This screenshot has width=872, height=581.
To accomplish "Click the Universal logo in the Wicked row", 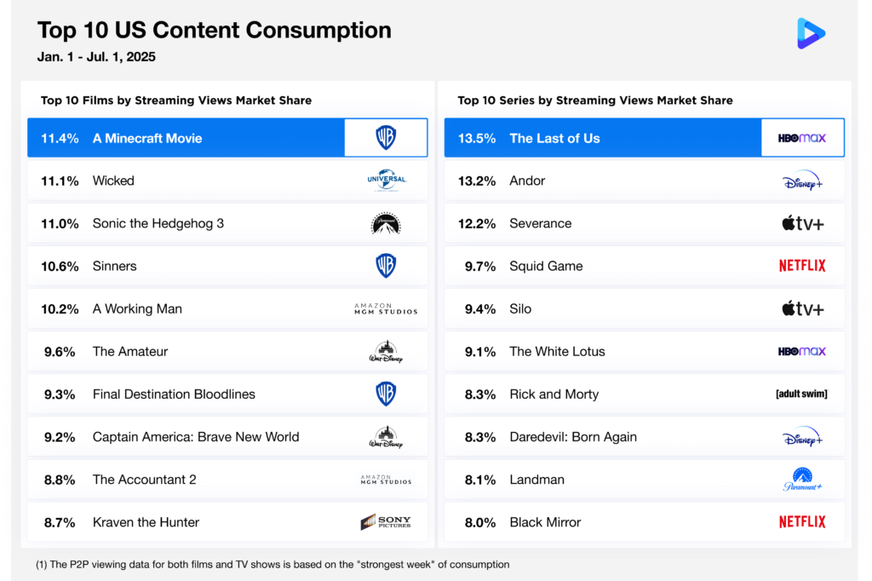I will (387, 181).
